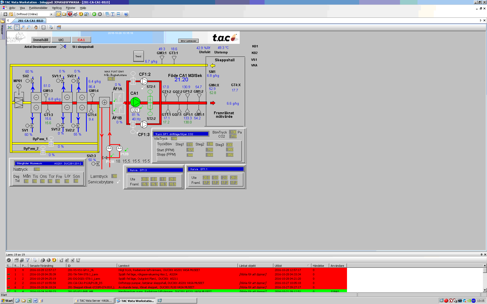The height and width of the screenshot is (304, 487).
Task: Open the help question mark icon
Action: pyautogui.click(x=126, y=14)
